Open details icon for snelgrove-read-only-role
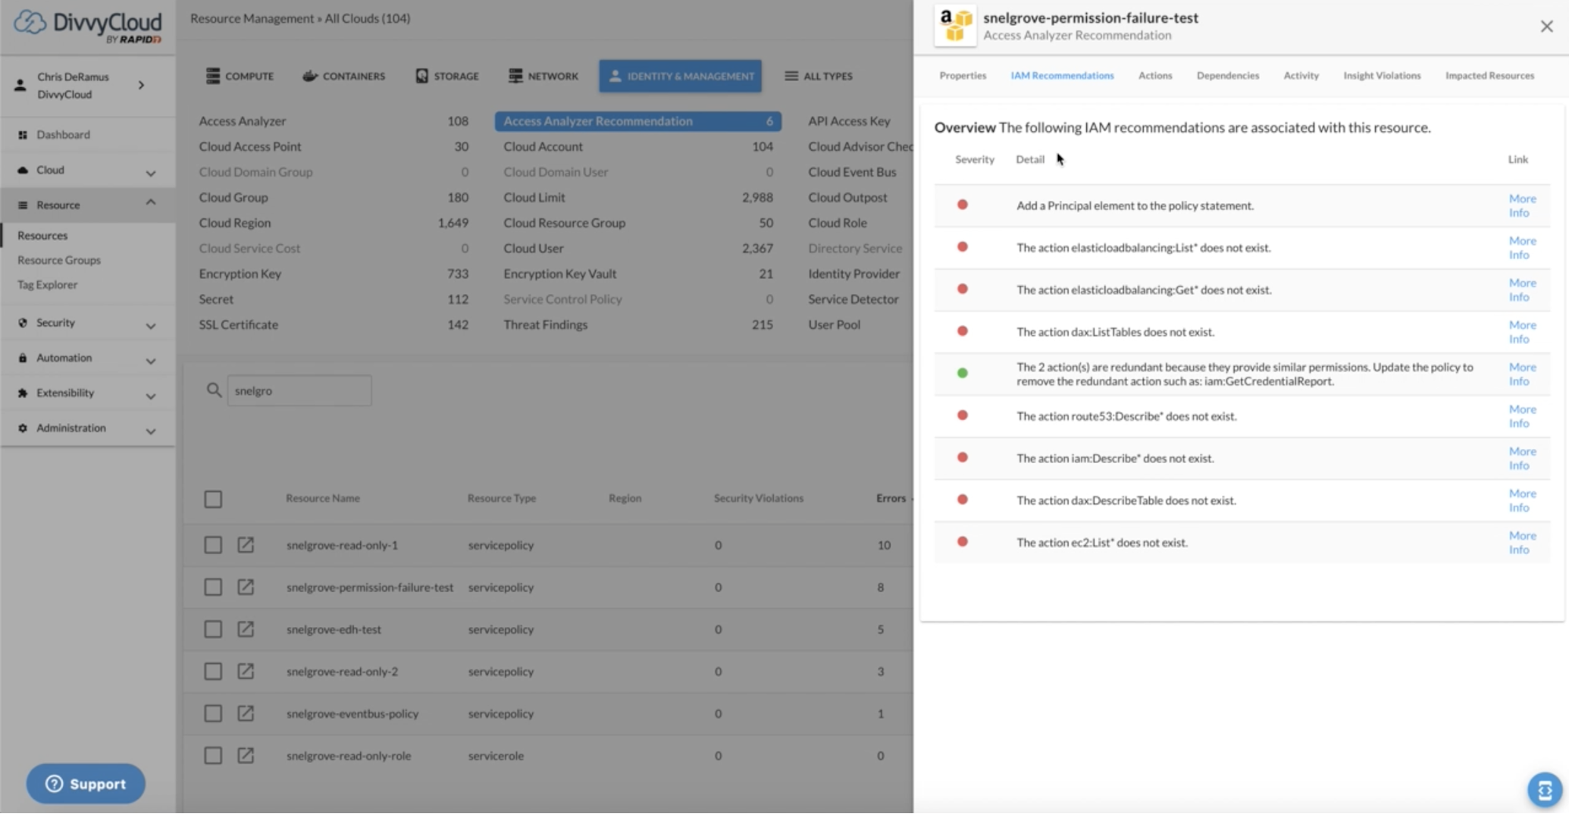The image size is (1569, 814). tap(246, 755)
